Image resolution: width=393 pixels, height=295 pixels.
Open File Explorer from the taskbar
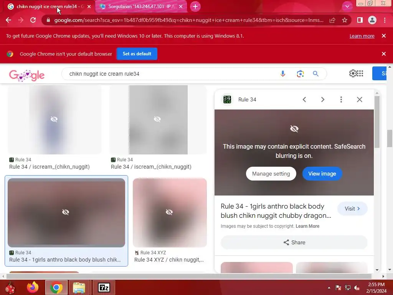[x=79, y=287]
